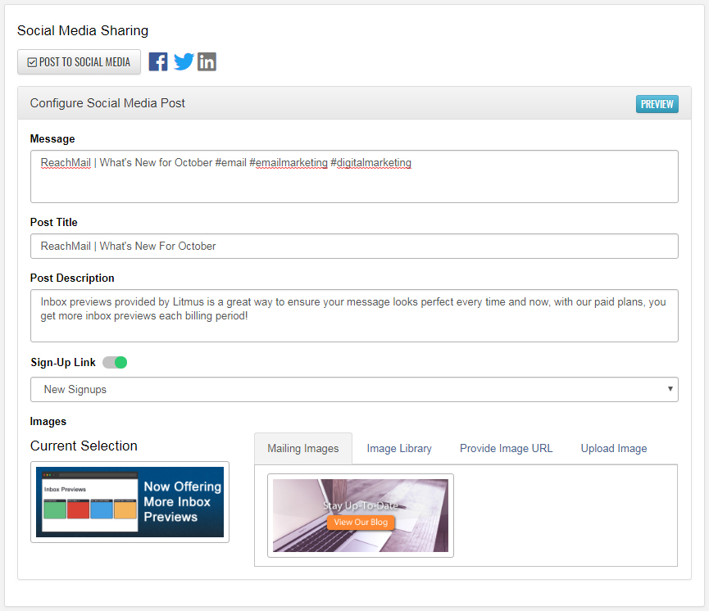Click the LinkedIn icon

click(x=207, y=61)
